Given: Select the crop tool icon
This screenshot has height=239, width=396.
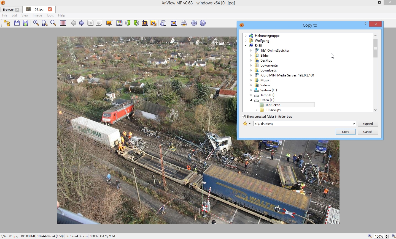Looking at the screenshot, I should click(145, 23).
